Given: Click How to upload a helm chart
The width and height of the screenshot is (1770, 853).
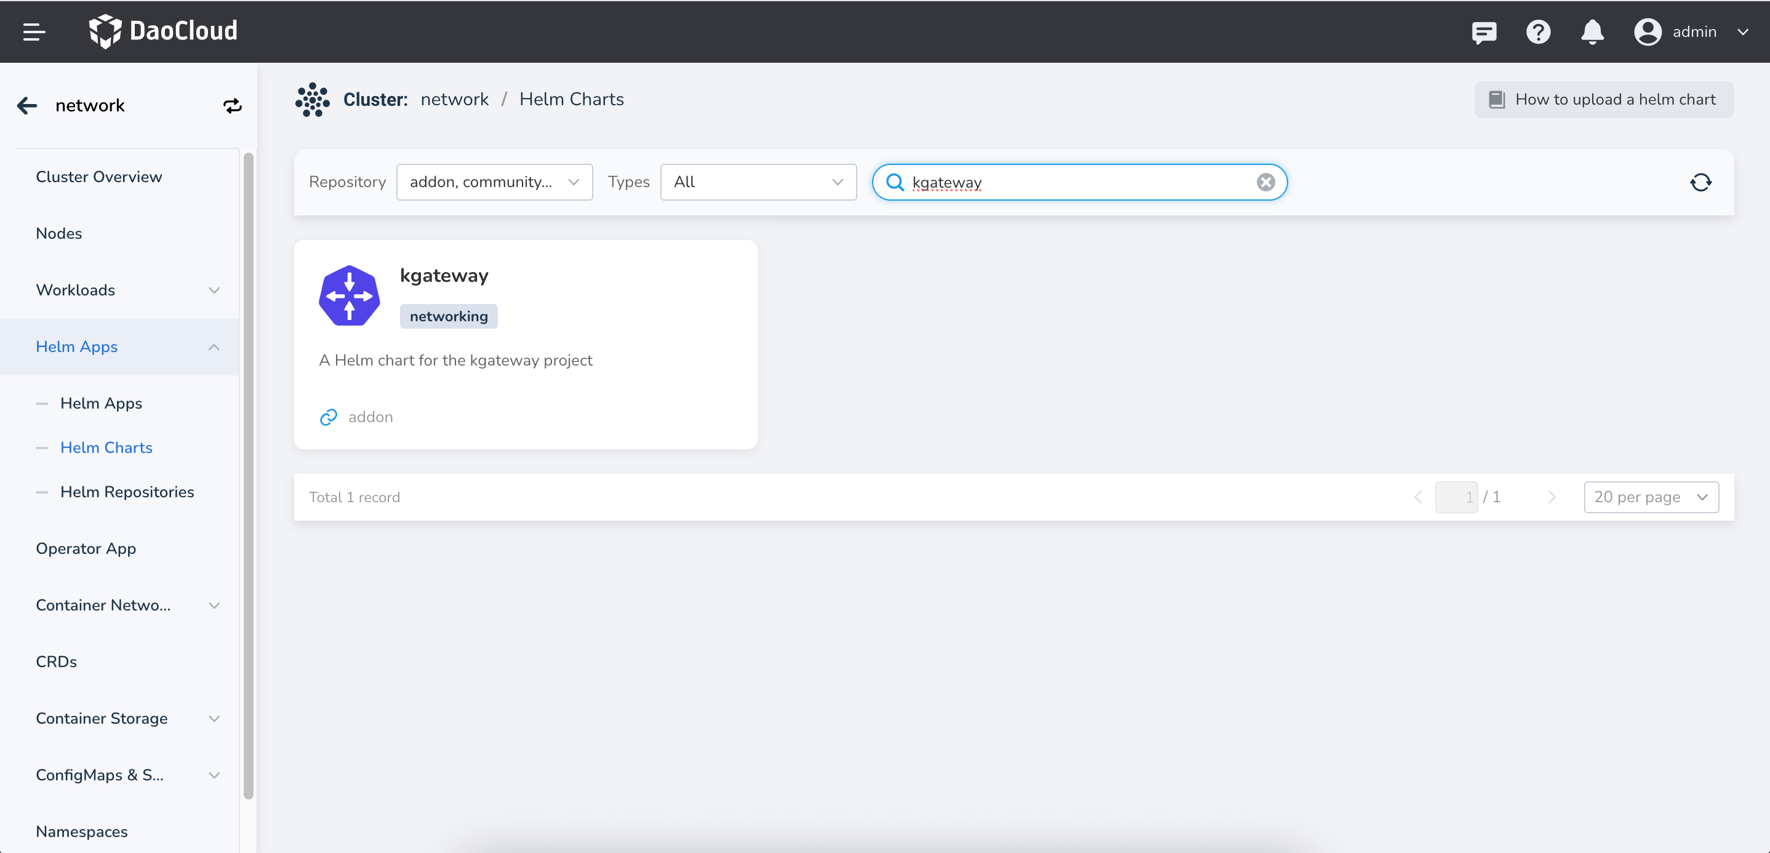Looking at the screenshot, I should 1603,100.
